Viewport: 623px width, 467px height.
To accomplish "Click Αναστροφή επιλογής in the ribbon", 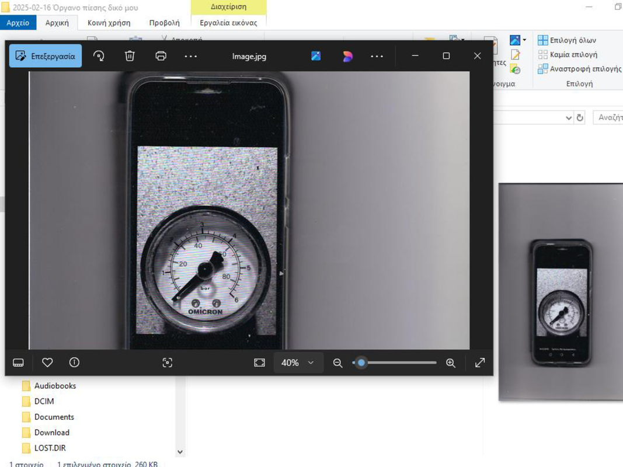I will 580,69.
